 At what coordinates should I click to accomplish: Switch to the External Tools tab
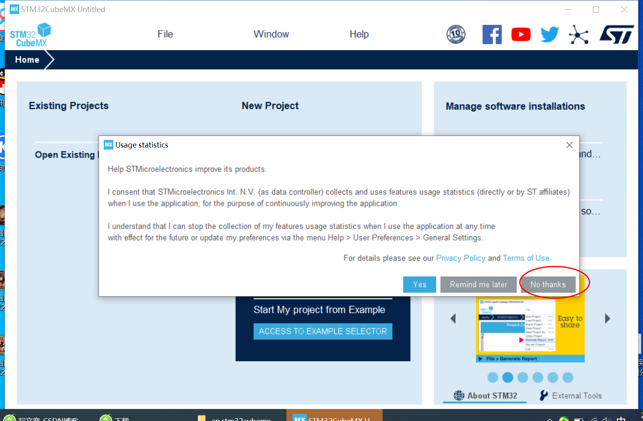(570, 396)
